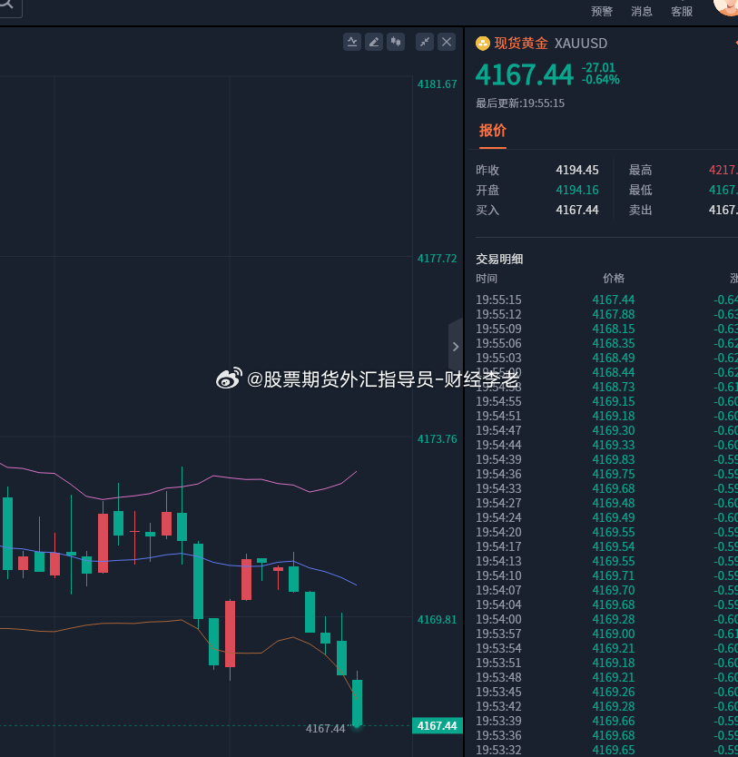Select the 19:55:12 trade row
This screenshot has height=757, width=738.
[606, 314]
